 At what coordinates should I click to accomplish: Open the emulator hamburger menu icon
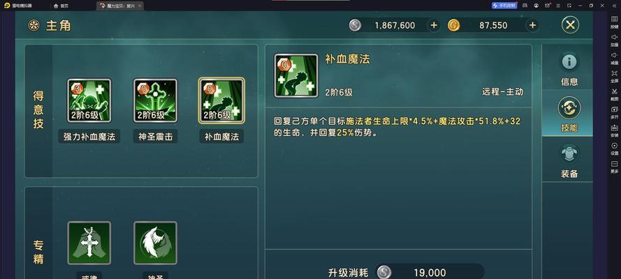point(558,6)
